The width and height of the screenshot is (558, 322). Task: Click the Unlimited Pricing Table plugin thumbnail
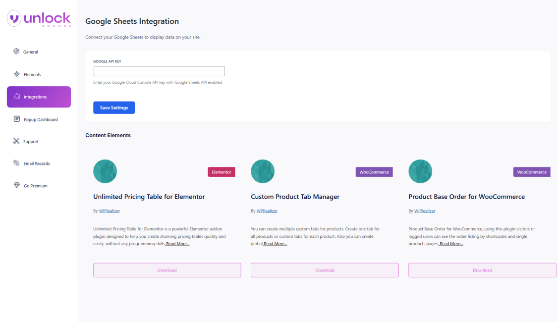pos(105,171)
